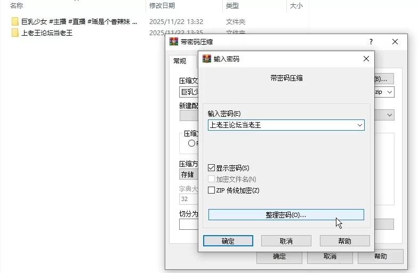Click 帮助 button at bottom of 带密码压缩 window

click(380, 256)
